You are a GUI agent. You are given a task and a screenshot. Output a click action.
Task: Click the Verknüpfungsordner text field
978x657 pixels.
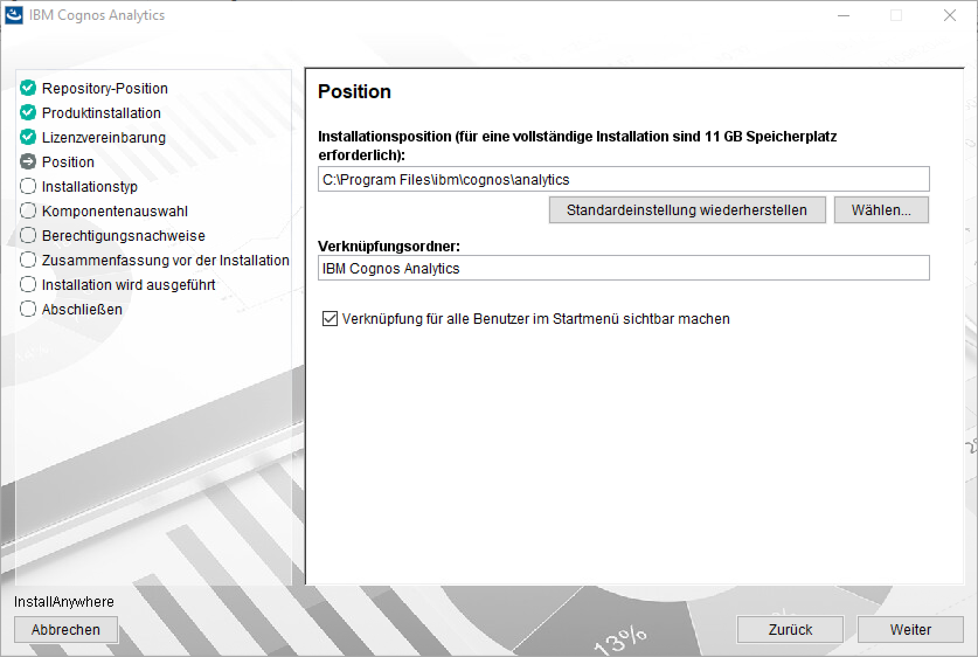coord(623,268)
